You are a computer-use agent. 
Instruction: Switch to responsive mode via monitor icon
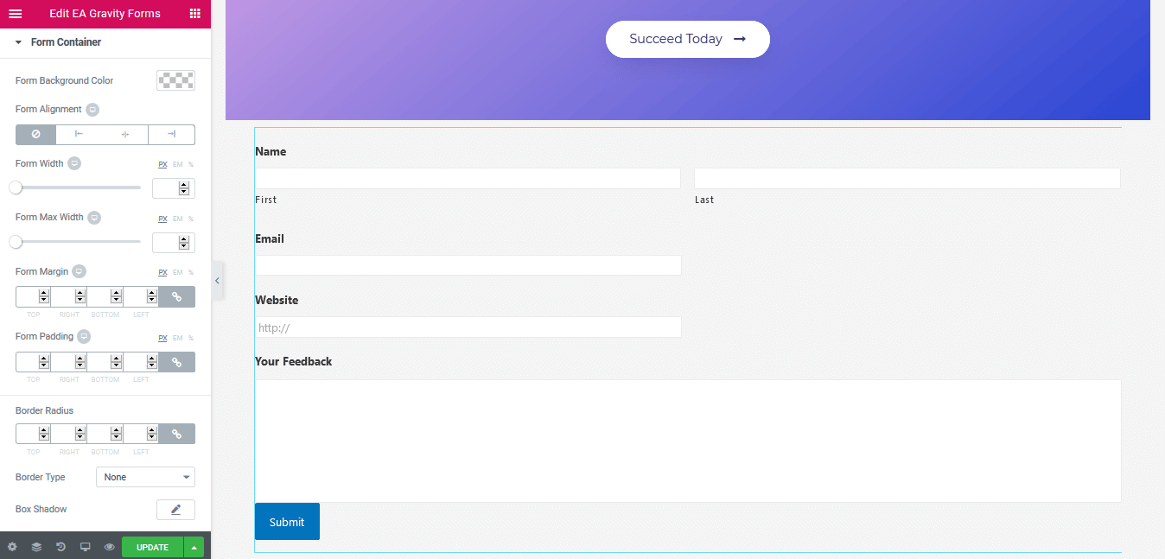click(85, 547)
